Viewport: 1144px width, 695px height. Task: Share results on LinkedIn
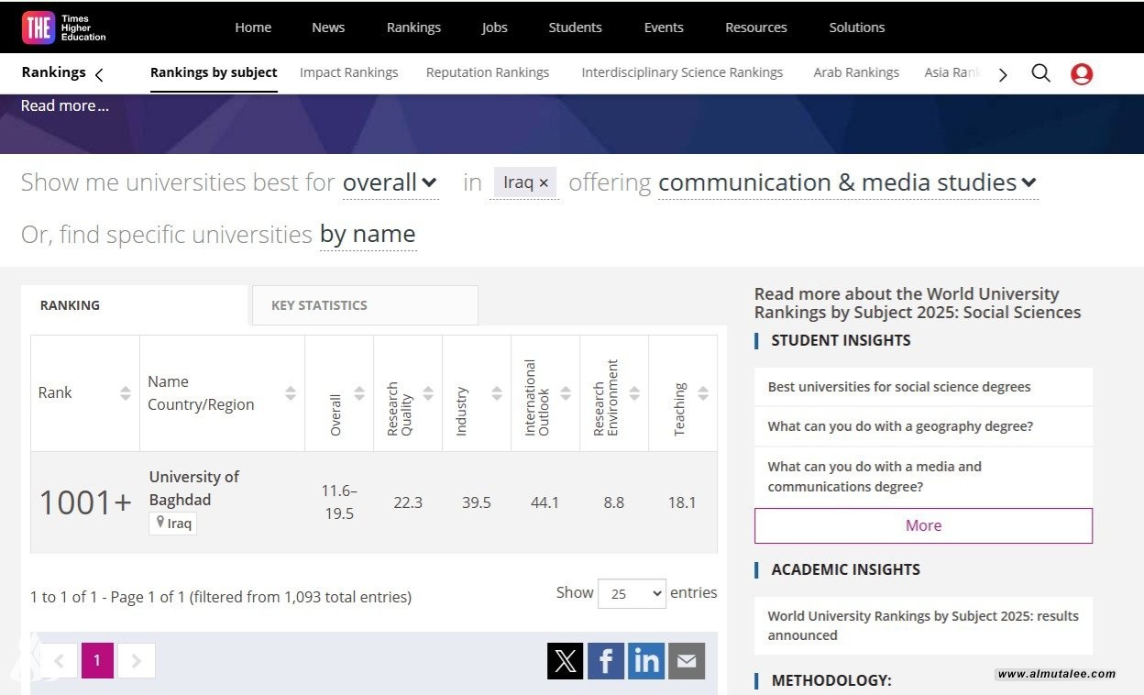pos(645,661)
